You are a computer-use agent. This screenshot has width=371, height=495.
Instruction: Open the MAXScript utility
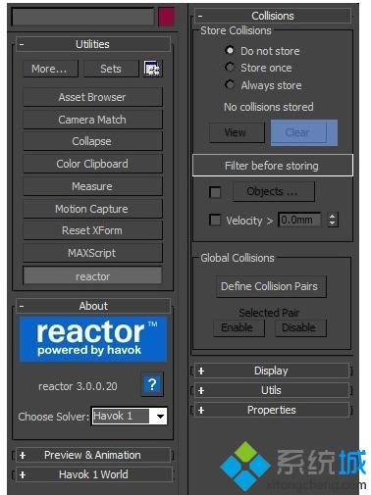[x=92, y=253]
